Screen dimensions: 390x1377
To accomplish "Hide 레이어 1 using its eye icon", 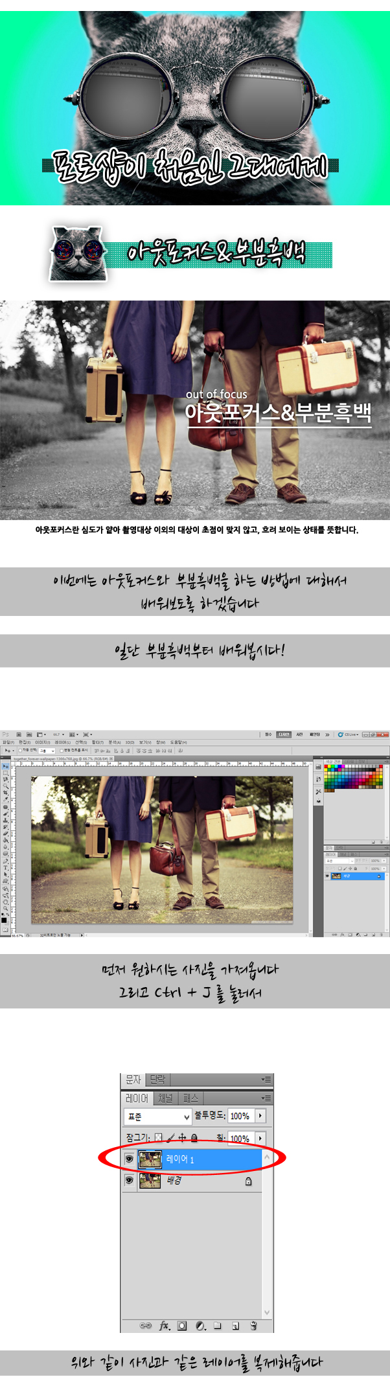I will coord(129,1159).
